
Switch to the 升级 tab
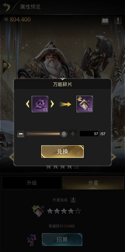tap(32, 183)
